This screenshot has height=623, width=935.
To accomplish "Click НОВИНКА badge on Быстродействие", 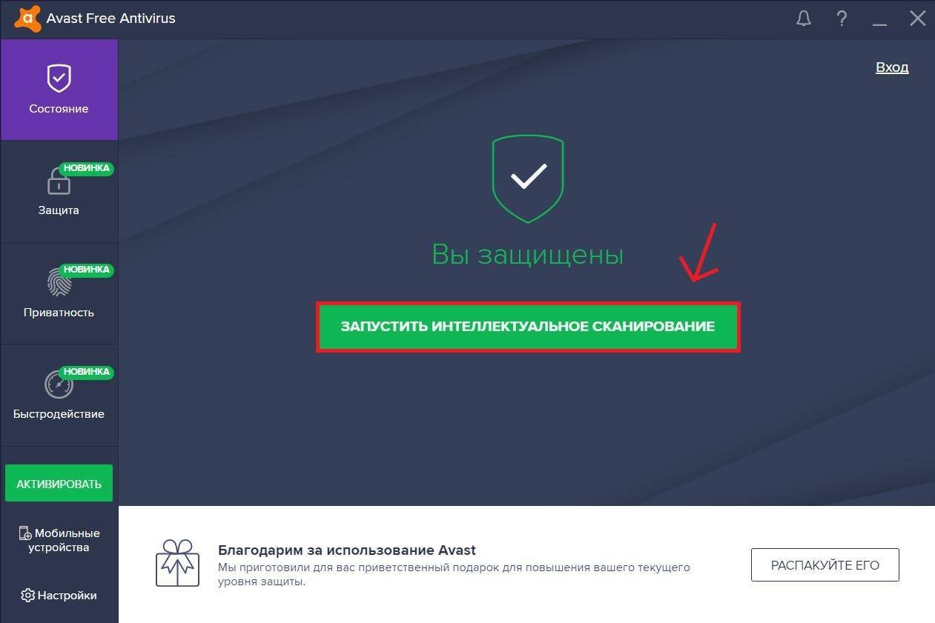I will [x=87, y=372].
